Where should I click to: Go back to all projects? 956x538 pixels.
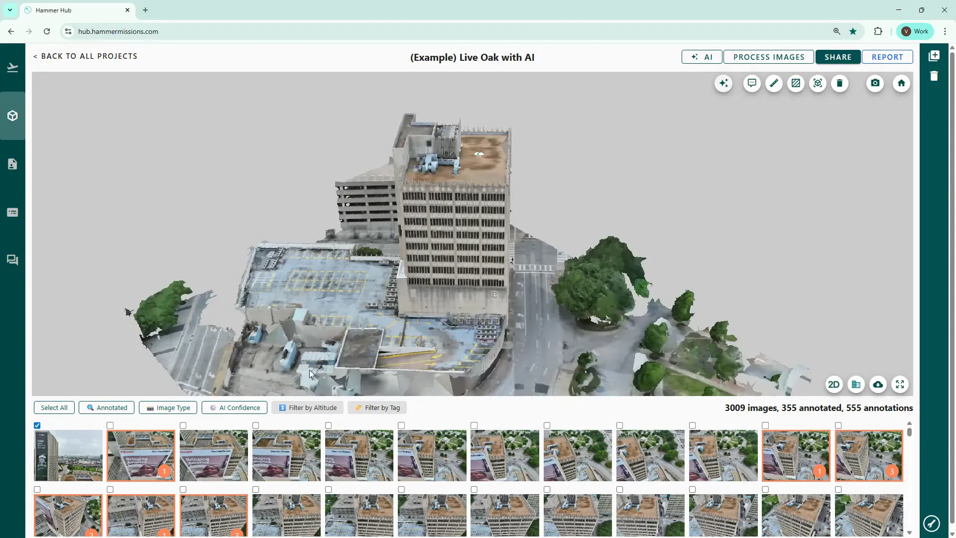pyautogui.click(x=85, y=56)
